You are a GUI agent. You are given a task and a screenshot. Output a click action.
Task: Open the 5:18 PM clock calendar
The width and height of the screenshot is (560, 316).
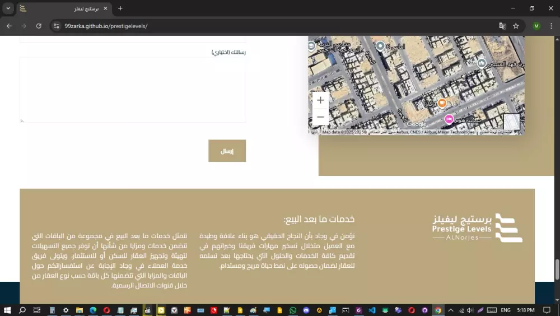pyautogui.click(x=526, y=310)
